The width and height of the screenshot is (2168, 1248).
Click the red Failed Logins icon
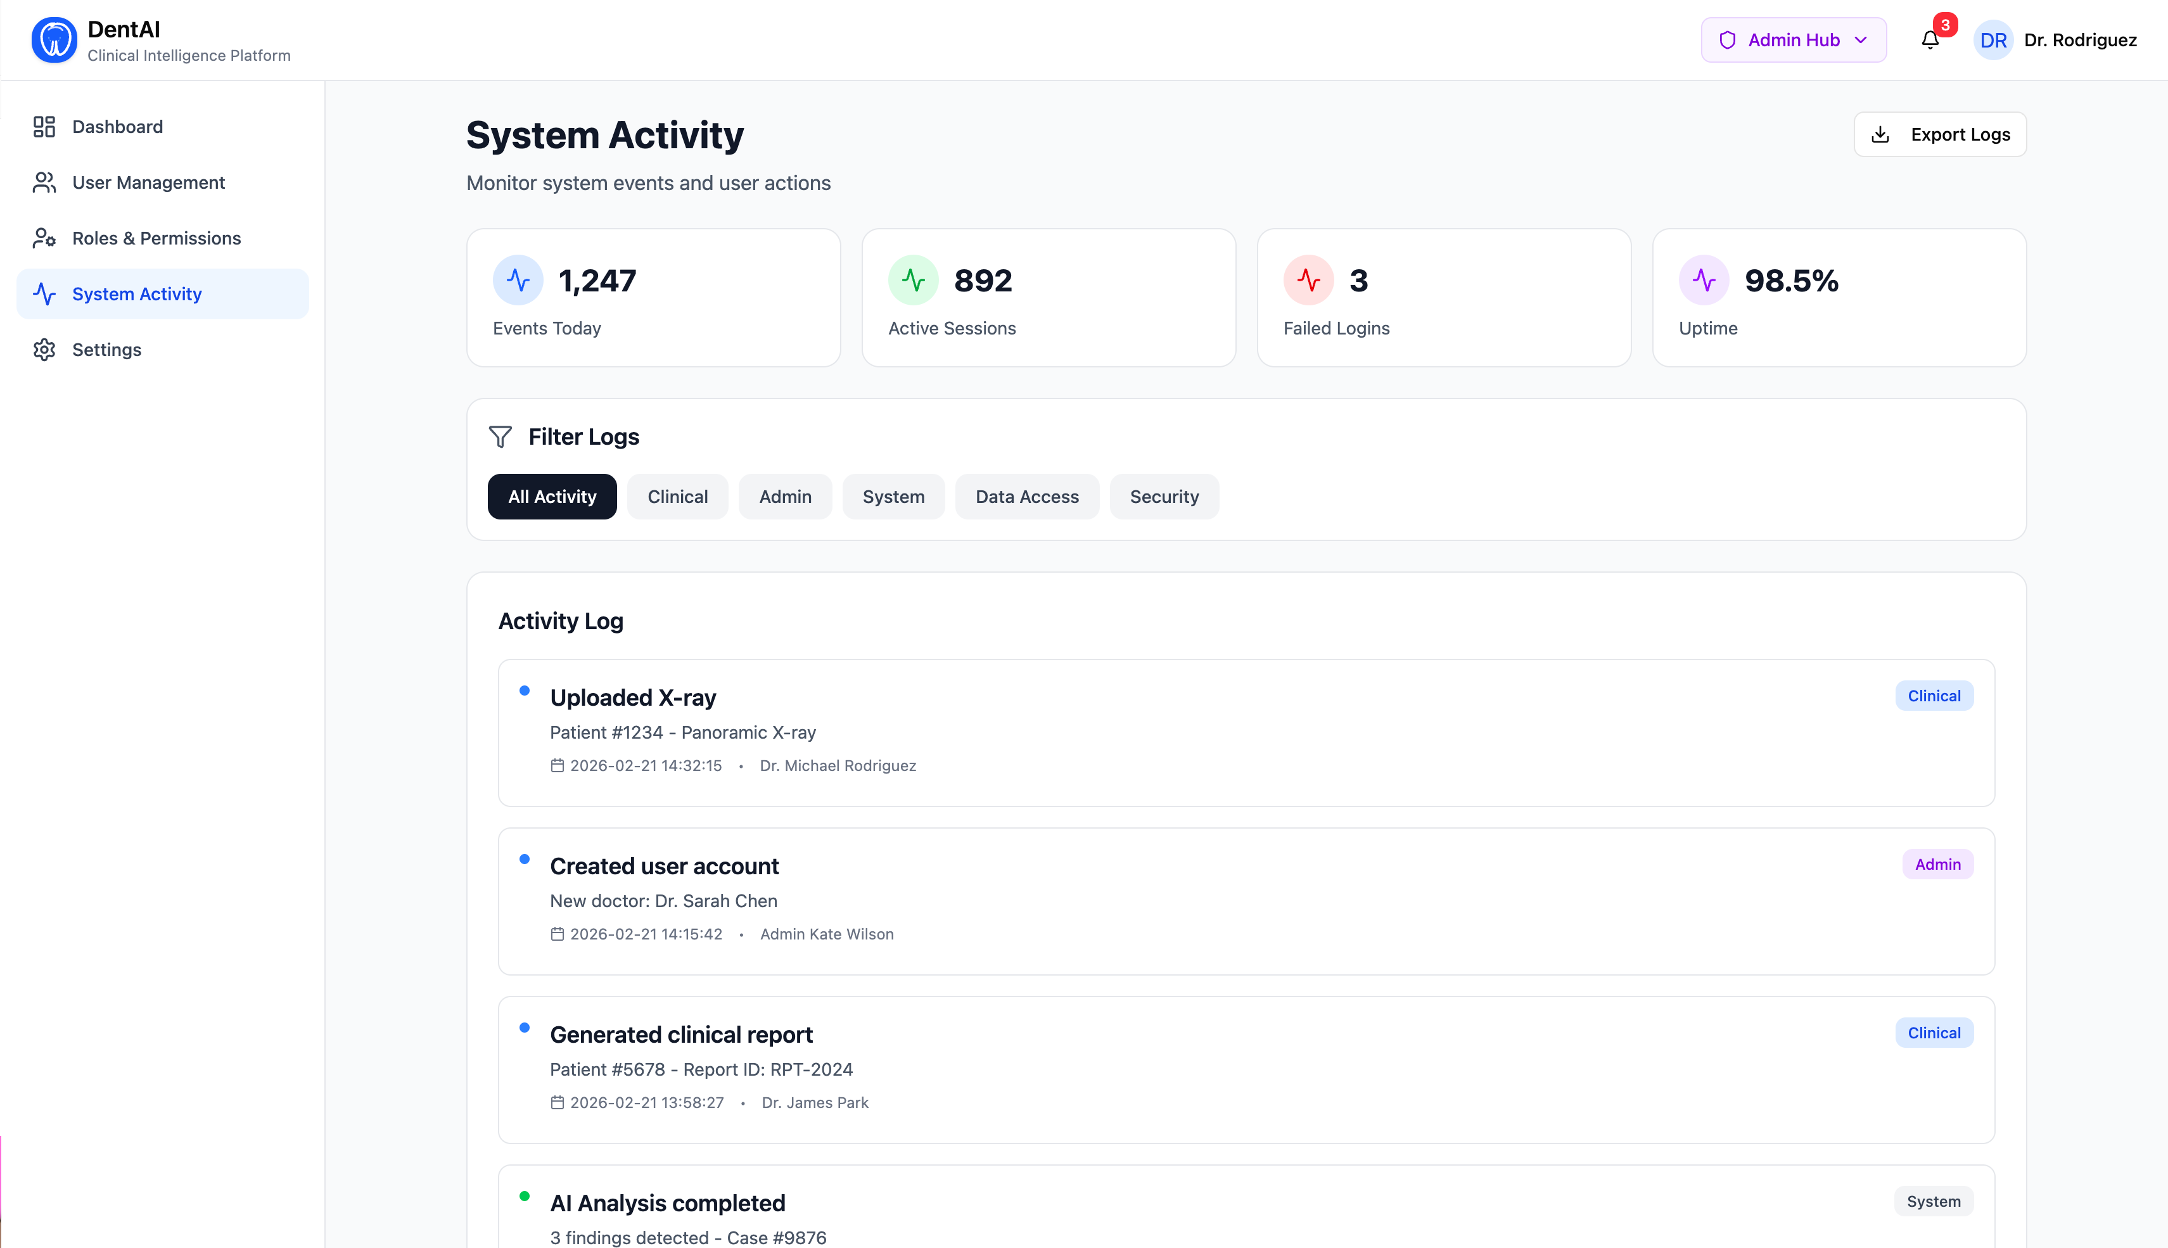pos(1308,280)
